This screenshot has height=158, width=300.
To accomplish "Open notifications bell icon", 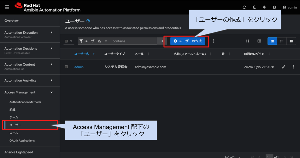I will [x=264, y=7].
